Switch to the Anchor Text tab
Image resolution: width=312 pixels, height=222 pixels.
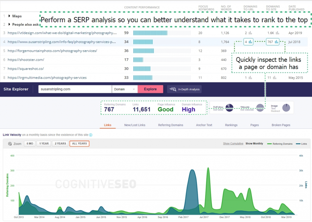click(204, 125)
